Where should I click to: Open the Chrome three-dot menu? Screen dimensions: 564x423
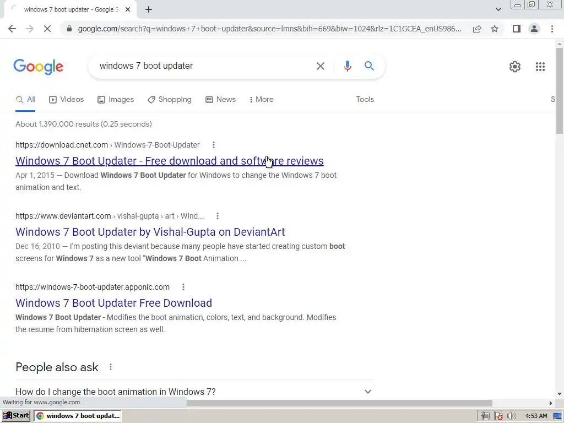[552, 29]
